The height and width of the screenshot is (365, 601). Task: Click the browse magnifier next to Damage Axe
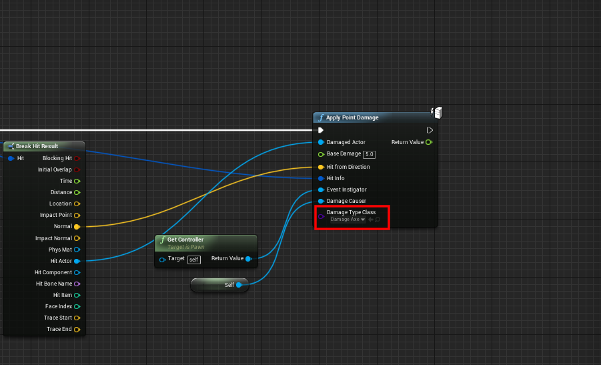pos(378,220)
